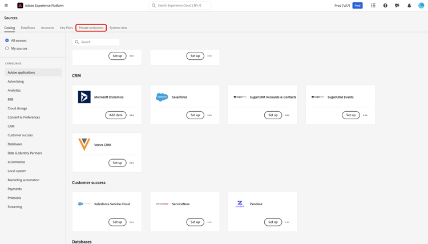Image resolution: width=428 pixels, height=244 pixels.
Task: Select the Analytics category
Action: click(x=14, y=90)
